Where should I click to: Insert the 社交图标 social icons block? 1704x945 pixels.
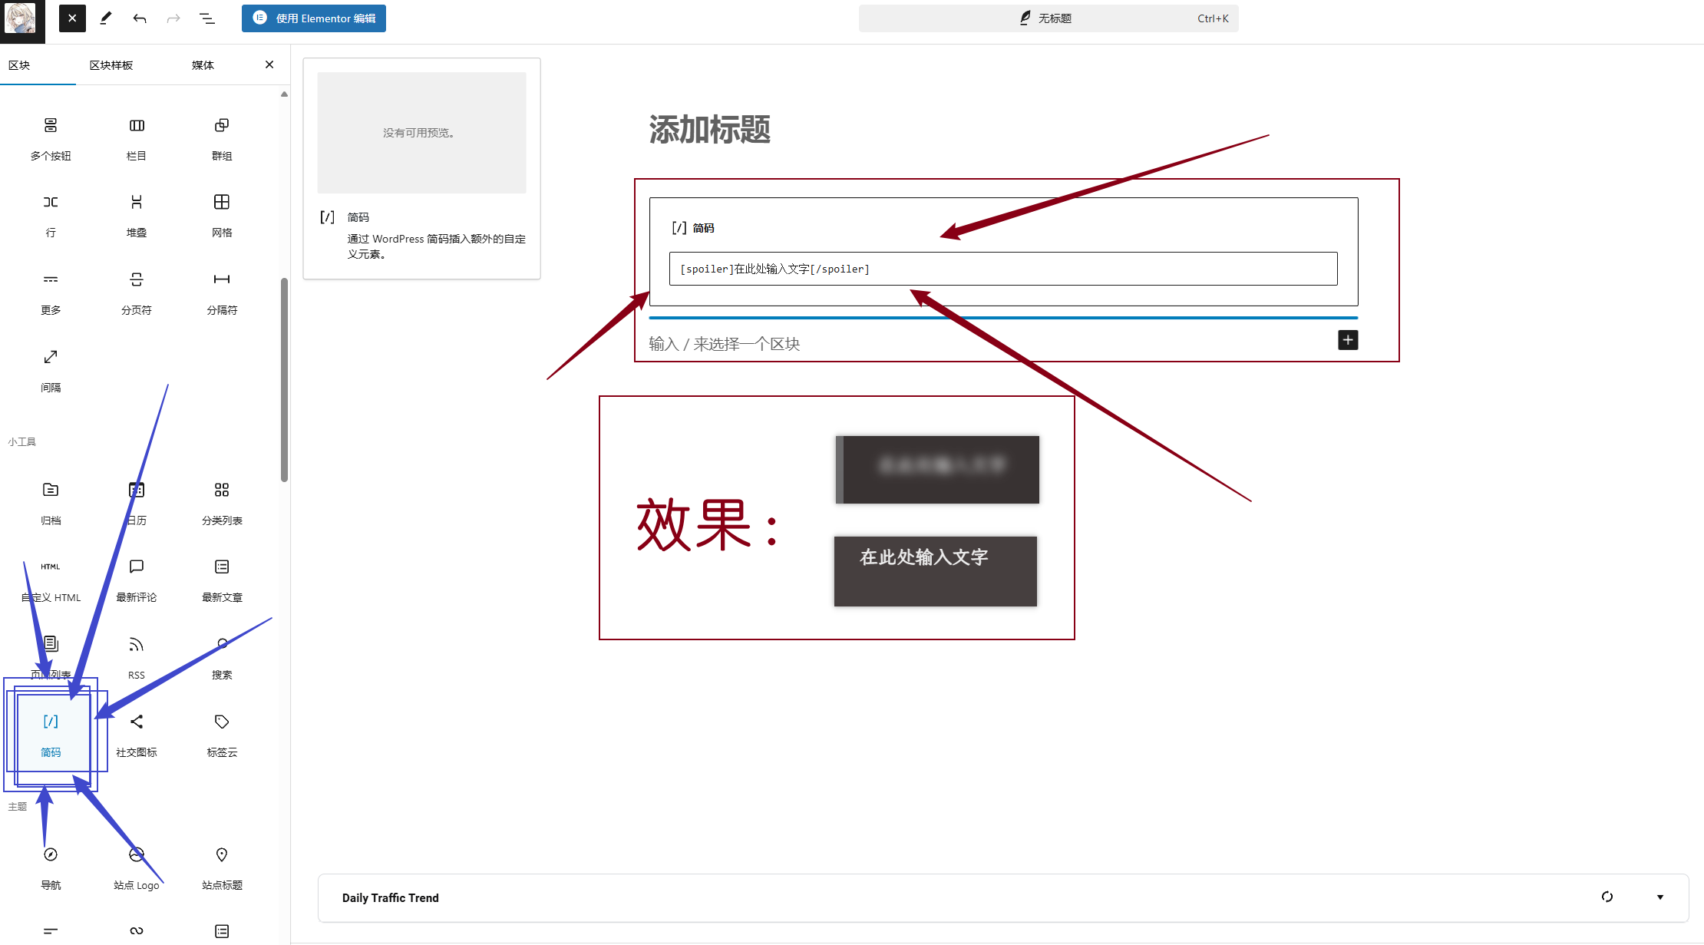[137, 735]
